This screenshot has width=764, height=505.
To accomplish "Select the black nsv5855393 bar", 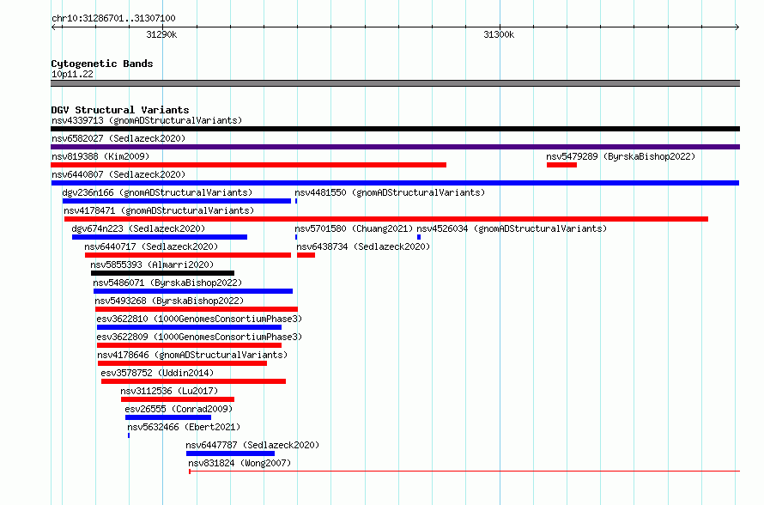I will 162,273.
